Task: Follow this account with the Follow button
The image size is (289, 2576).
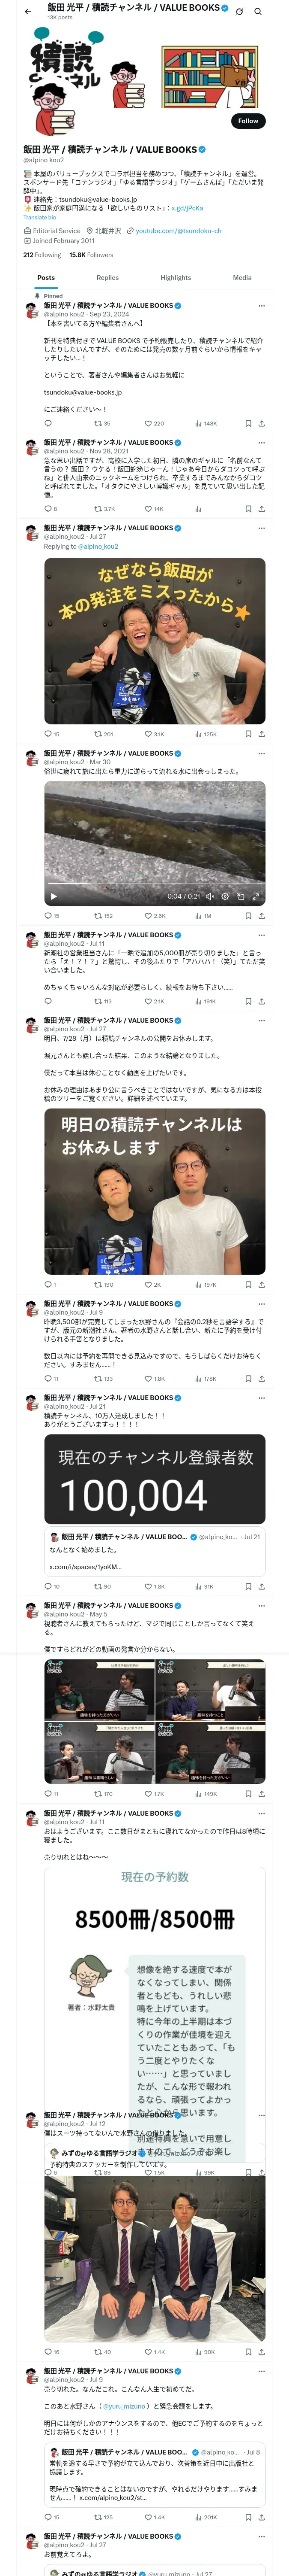Action: point(248,121)
